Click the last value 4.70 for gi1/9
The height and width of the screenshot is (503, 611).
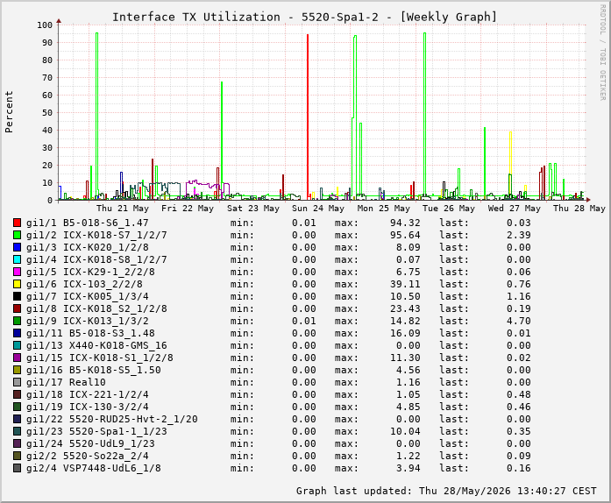click(x=519, y=321)
